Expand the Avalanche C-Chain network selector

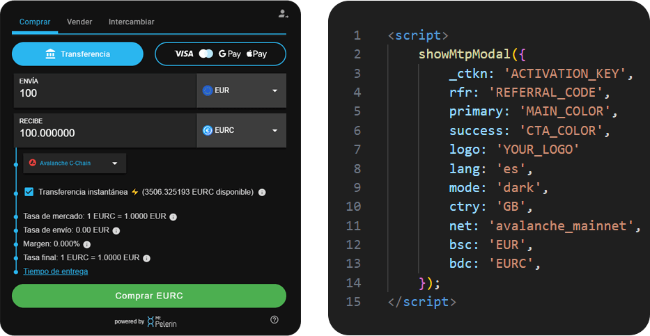75,163
